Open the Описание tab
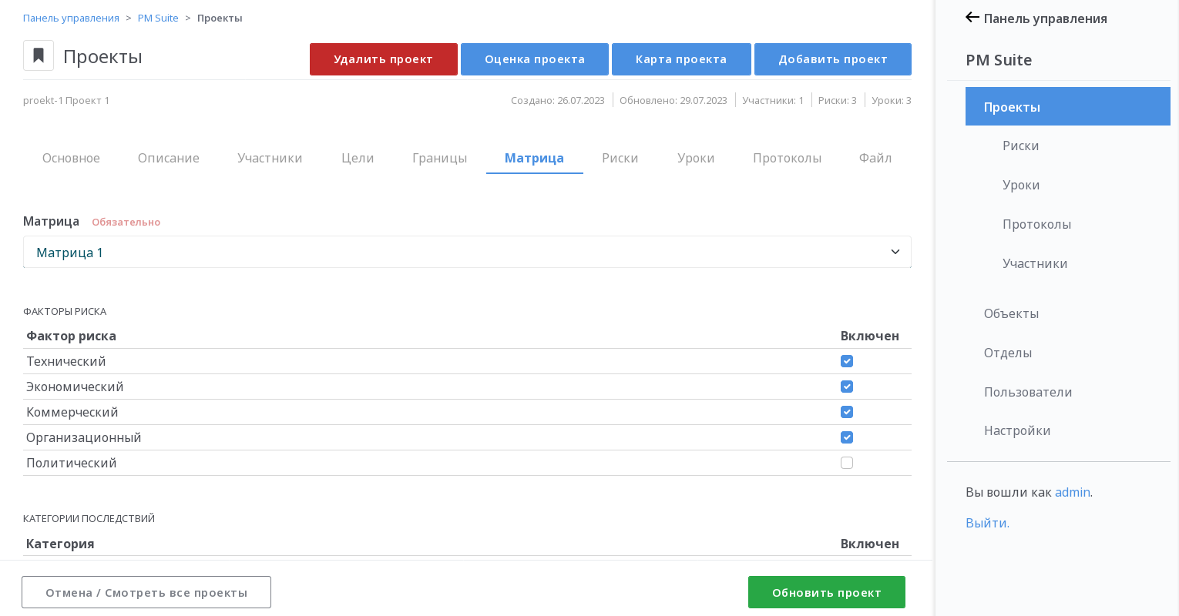Screen dimensions: 1179x616 (169, 158)
